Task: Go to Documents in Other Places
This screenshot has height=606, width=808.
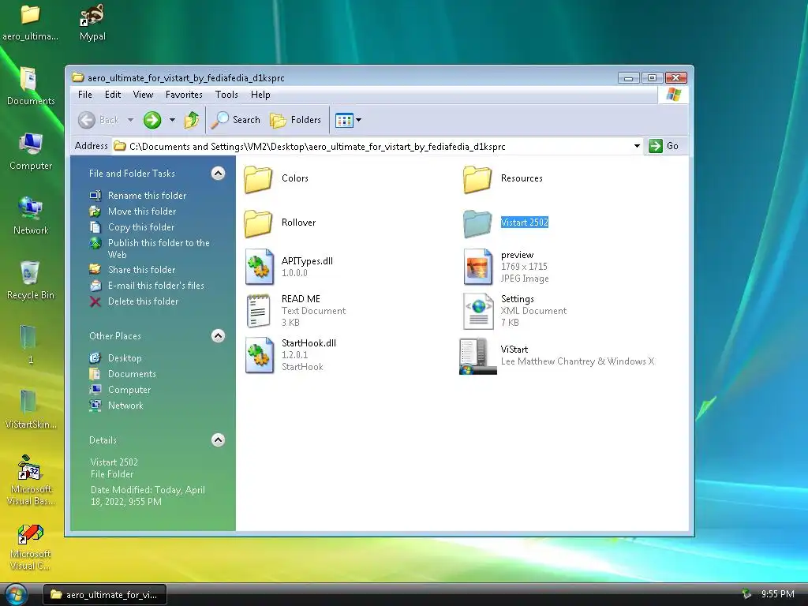Action: [122, 374]
